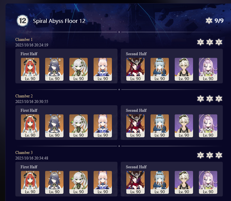This screenshot has width=231, height=201.
Task: Click lavender-haired character in Chamber 2 Second Half
Action: pos(208,126)
